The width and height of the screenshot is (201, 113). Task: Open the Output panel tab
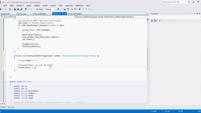3,107
